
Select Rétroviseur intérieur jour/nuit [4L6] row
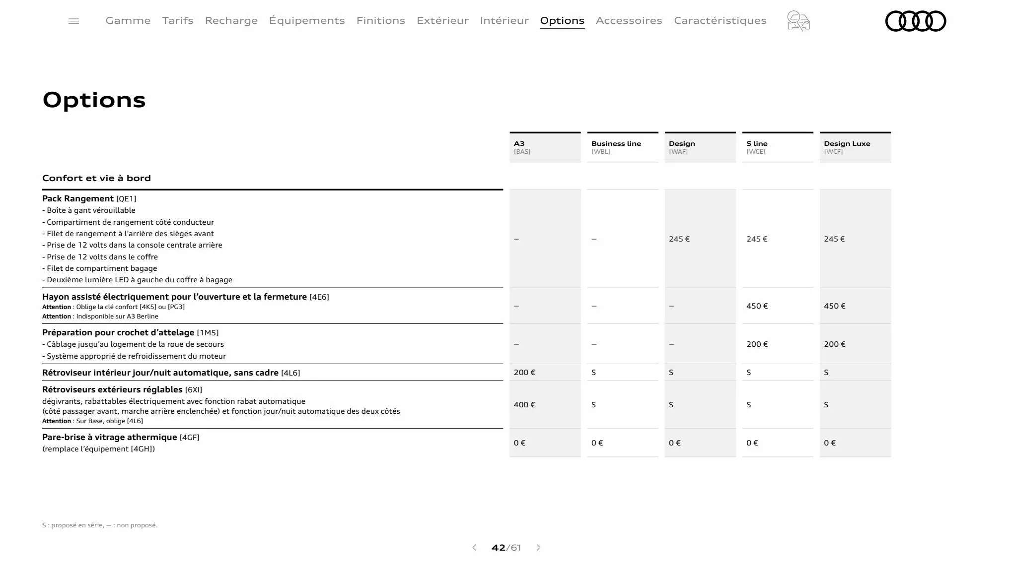[171, 373]
